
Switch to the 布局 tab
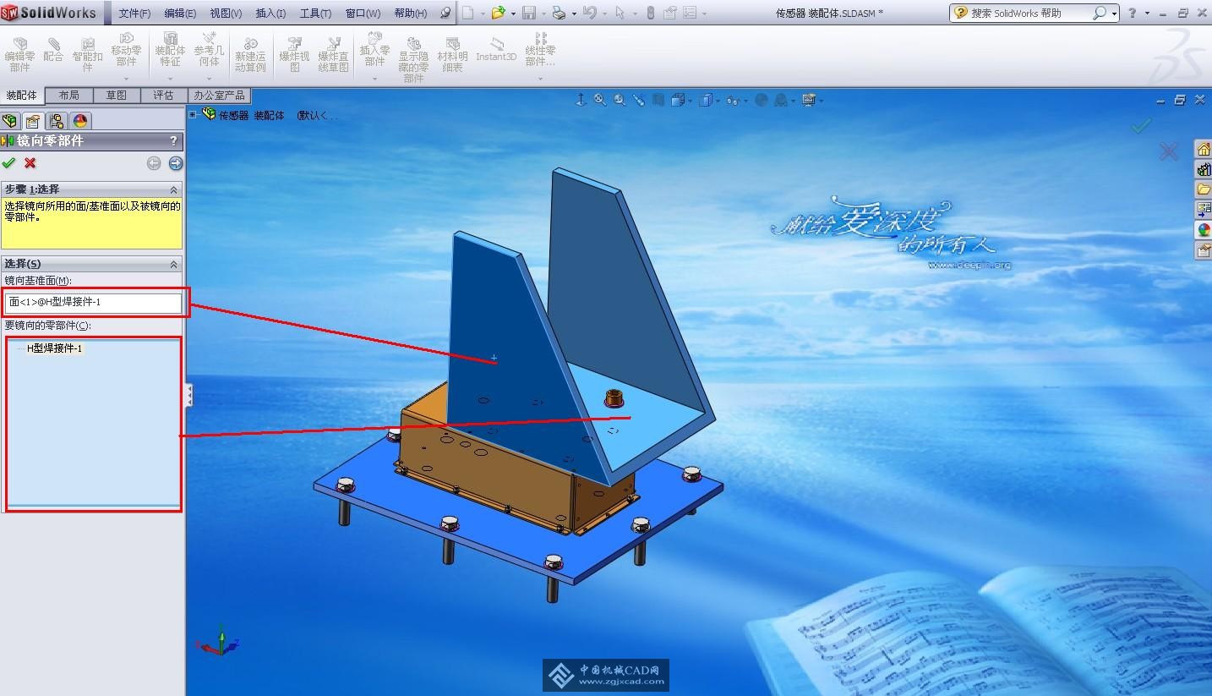(x=68, y=96)
